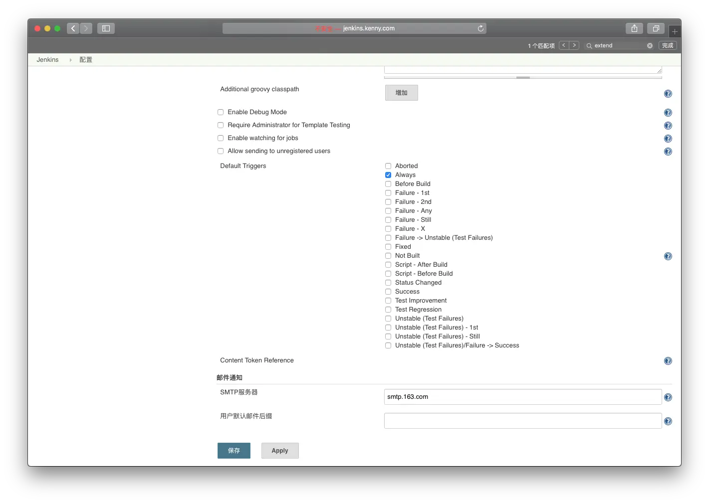The height and width of the screenshot is (503, 709).
Task: Select the Safari address bar
Action: coord(354,28)
